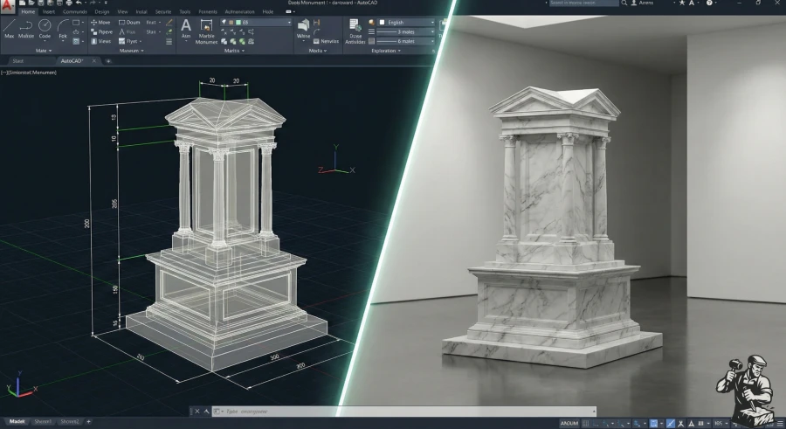Click the help question mark icon
This screenshot has height=429, width=786.
point(709,3)
